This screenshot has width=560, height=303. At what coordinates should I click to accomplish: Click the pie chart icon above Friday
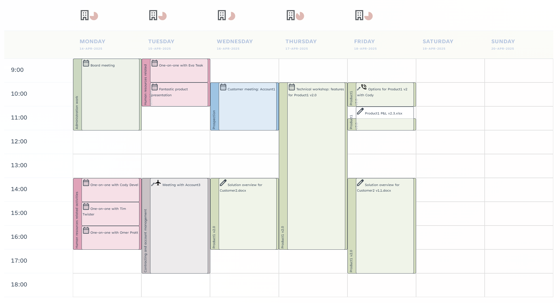369,16
